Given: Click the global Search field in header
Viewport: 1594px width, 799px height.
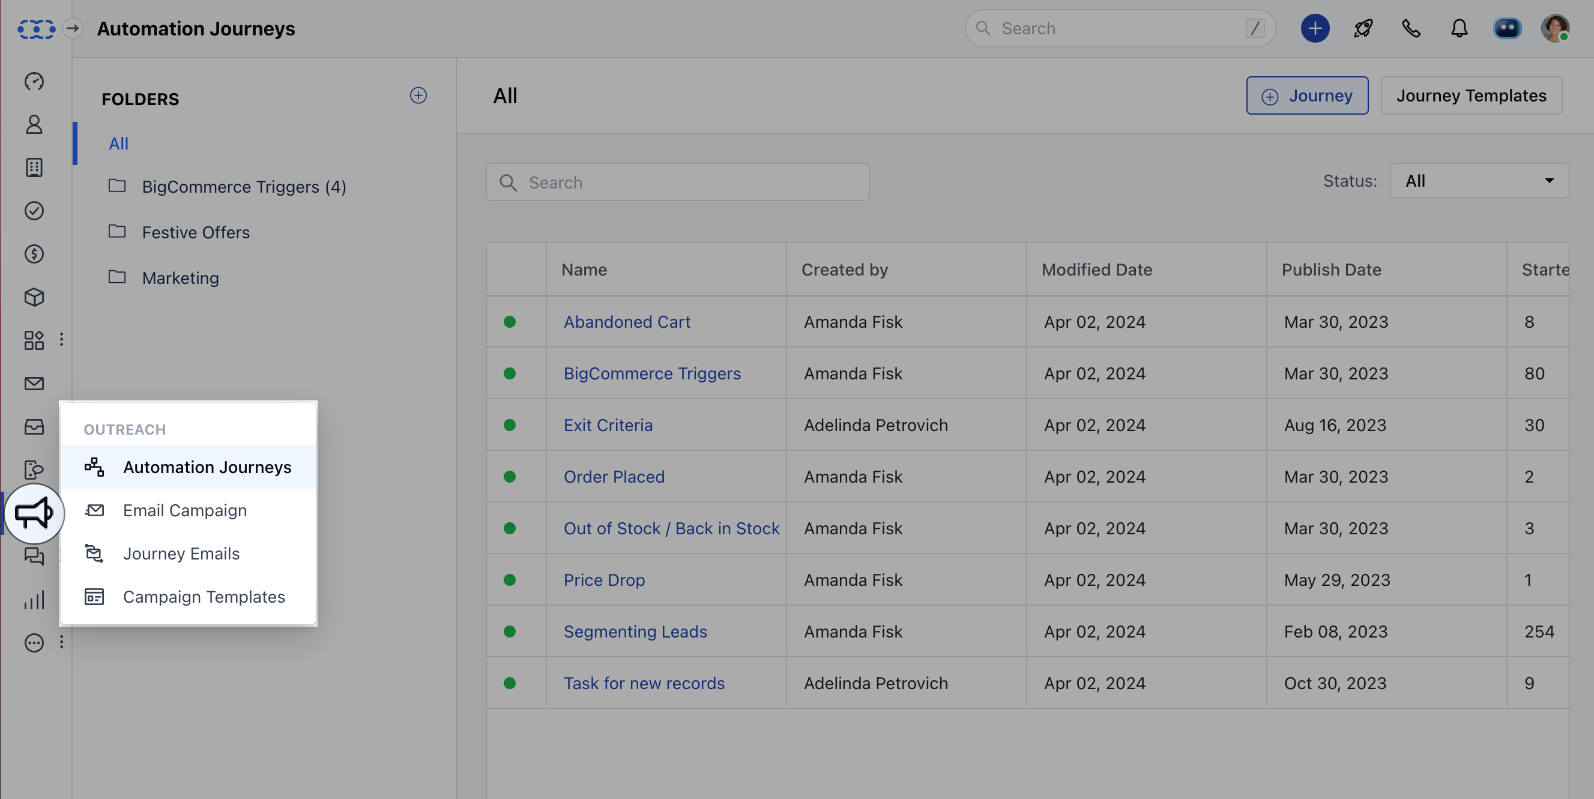Looking at the screenshot, I should point(1120,28).
